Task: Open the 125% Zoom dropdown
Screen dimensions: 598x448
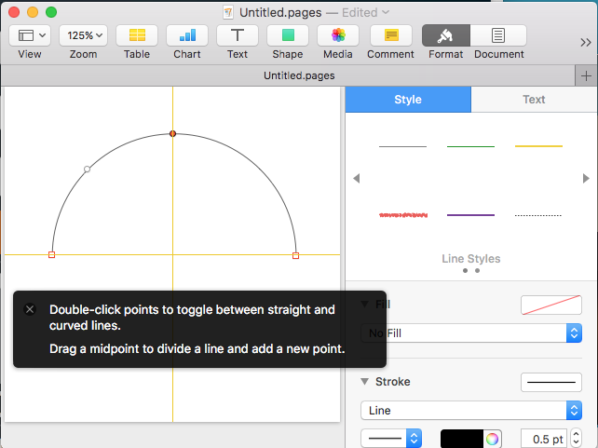Action: pyautogui.click(x=84, y=35)
